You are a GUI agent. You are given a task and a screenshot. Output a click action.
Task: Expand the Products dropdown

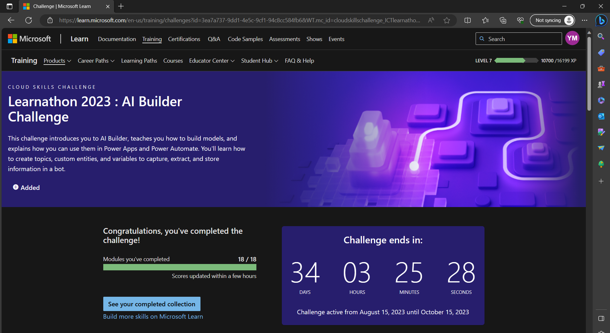click(57, 61)
